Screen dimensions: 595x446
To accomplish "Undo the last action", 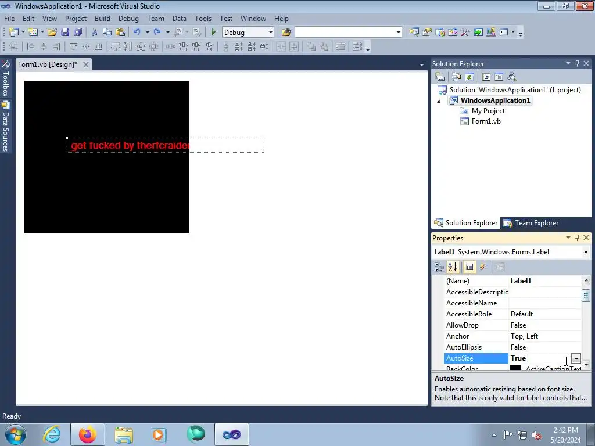I will 137,33.
